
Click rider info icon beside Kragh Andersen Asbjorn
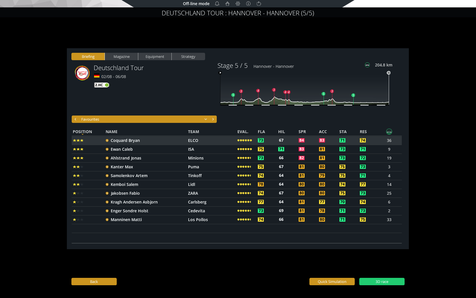tap(107, 202)
